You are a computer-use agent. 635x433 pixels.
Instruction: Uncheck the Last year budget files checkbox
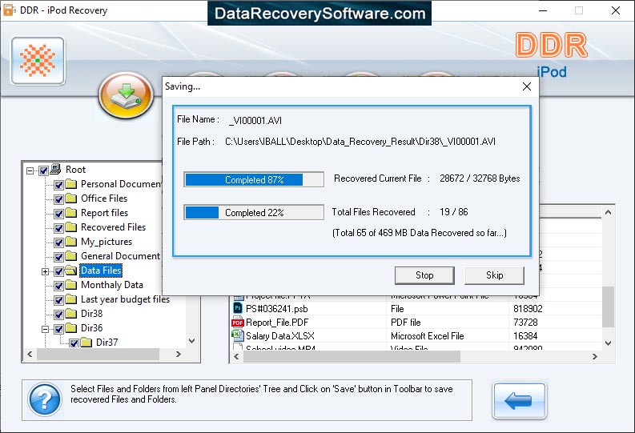[x=58, y=300]
